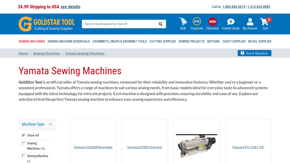Open Yamata CM500 Portable product link

[93, 147]
